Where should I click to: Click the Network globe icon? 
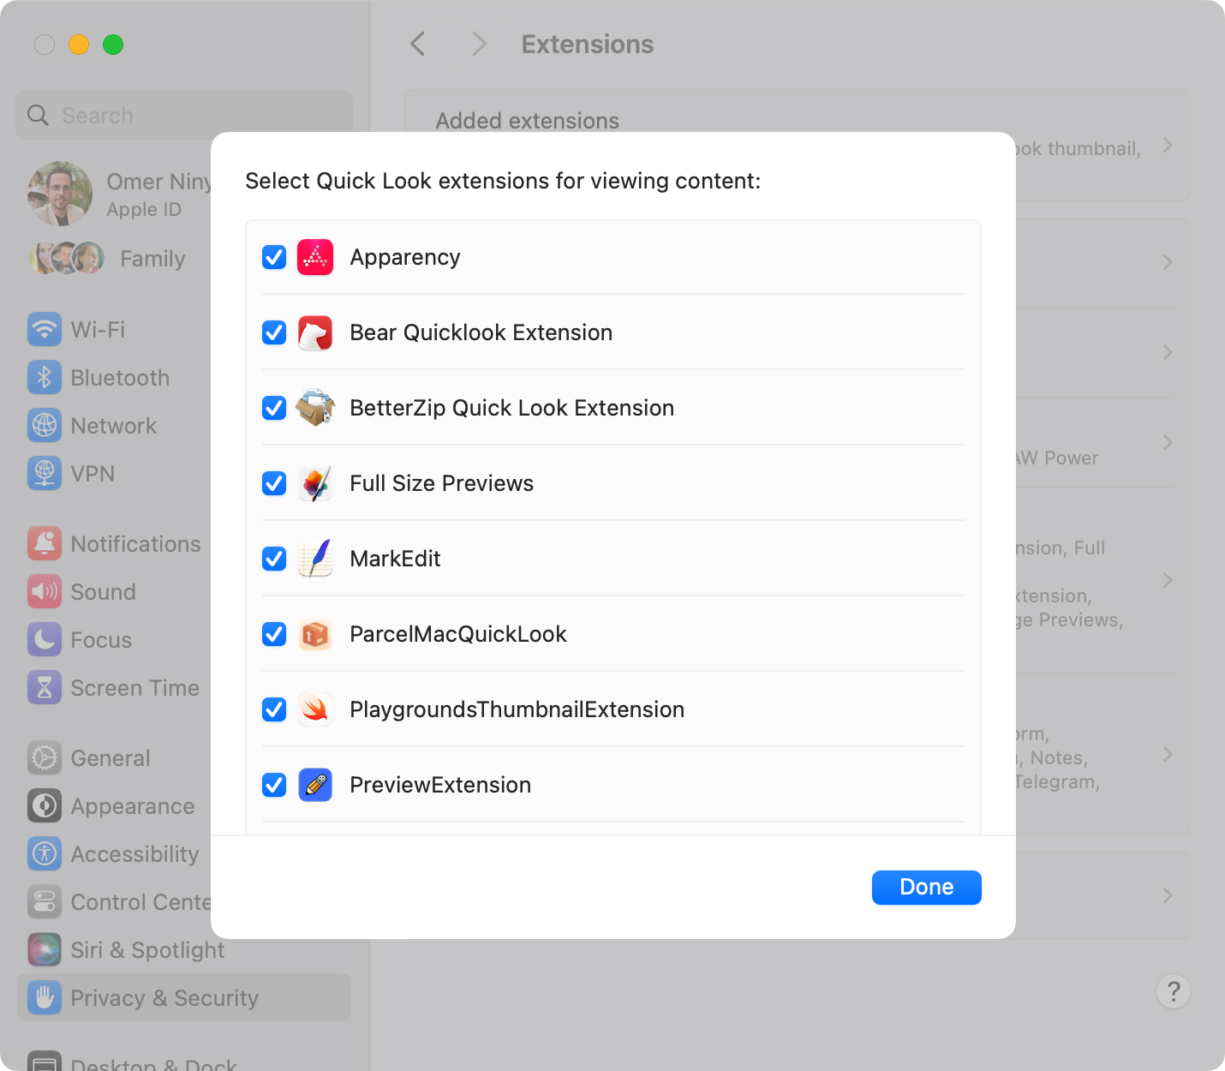tap(45, 426)
